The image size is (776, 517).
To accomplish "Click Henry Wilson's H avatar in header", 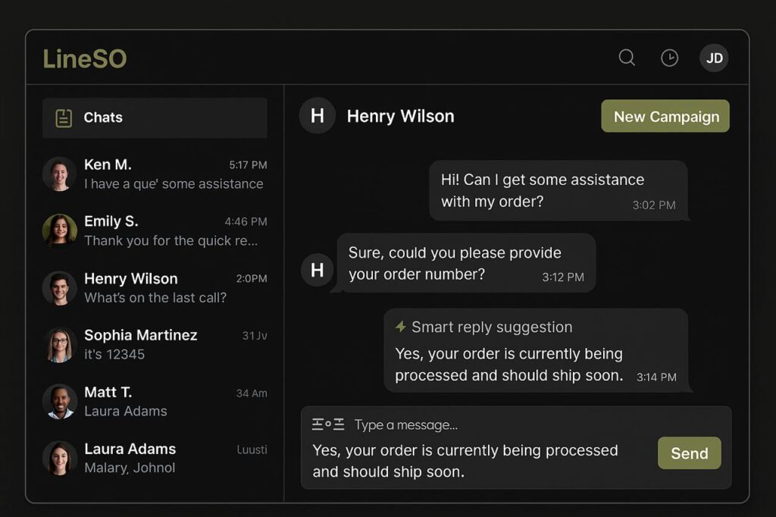I will pos(318,116).
